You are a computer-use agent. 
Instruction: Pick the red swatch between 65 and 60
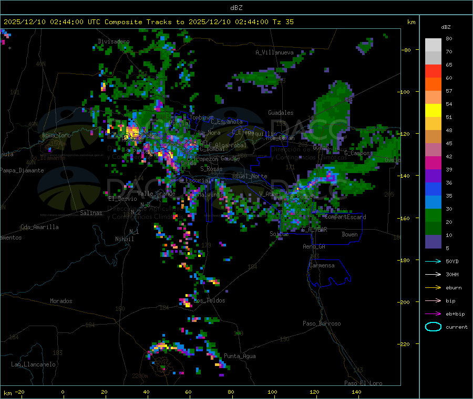433,71
